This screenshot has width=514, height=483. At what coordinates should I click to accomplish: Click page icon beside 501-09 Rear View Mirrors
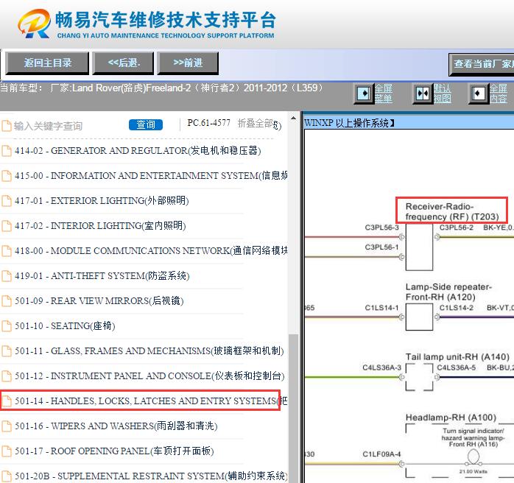[x=6, y=301]
